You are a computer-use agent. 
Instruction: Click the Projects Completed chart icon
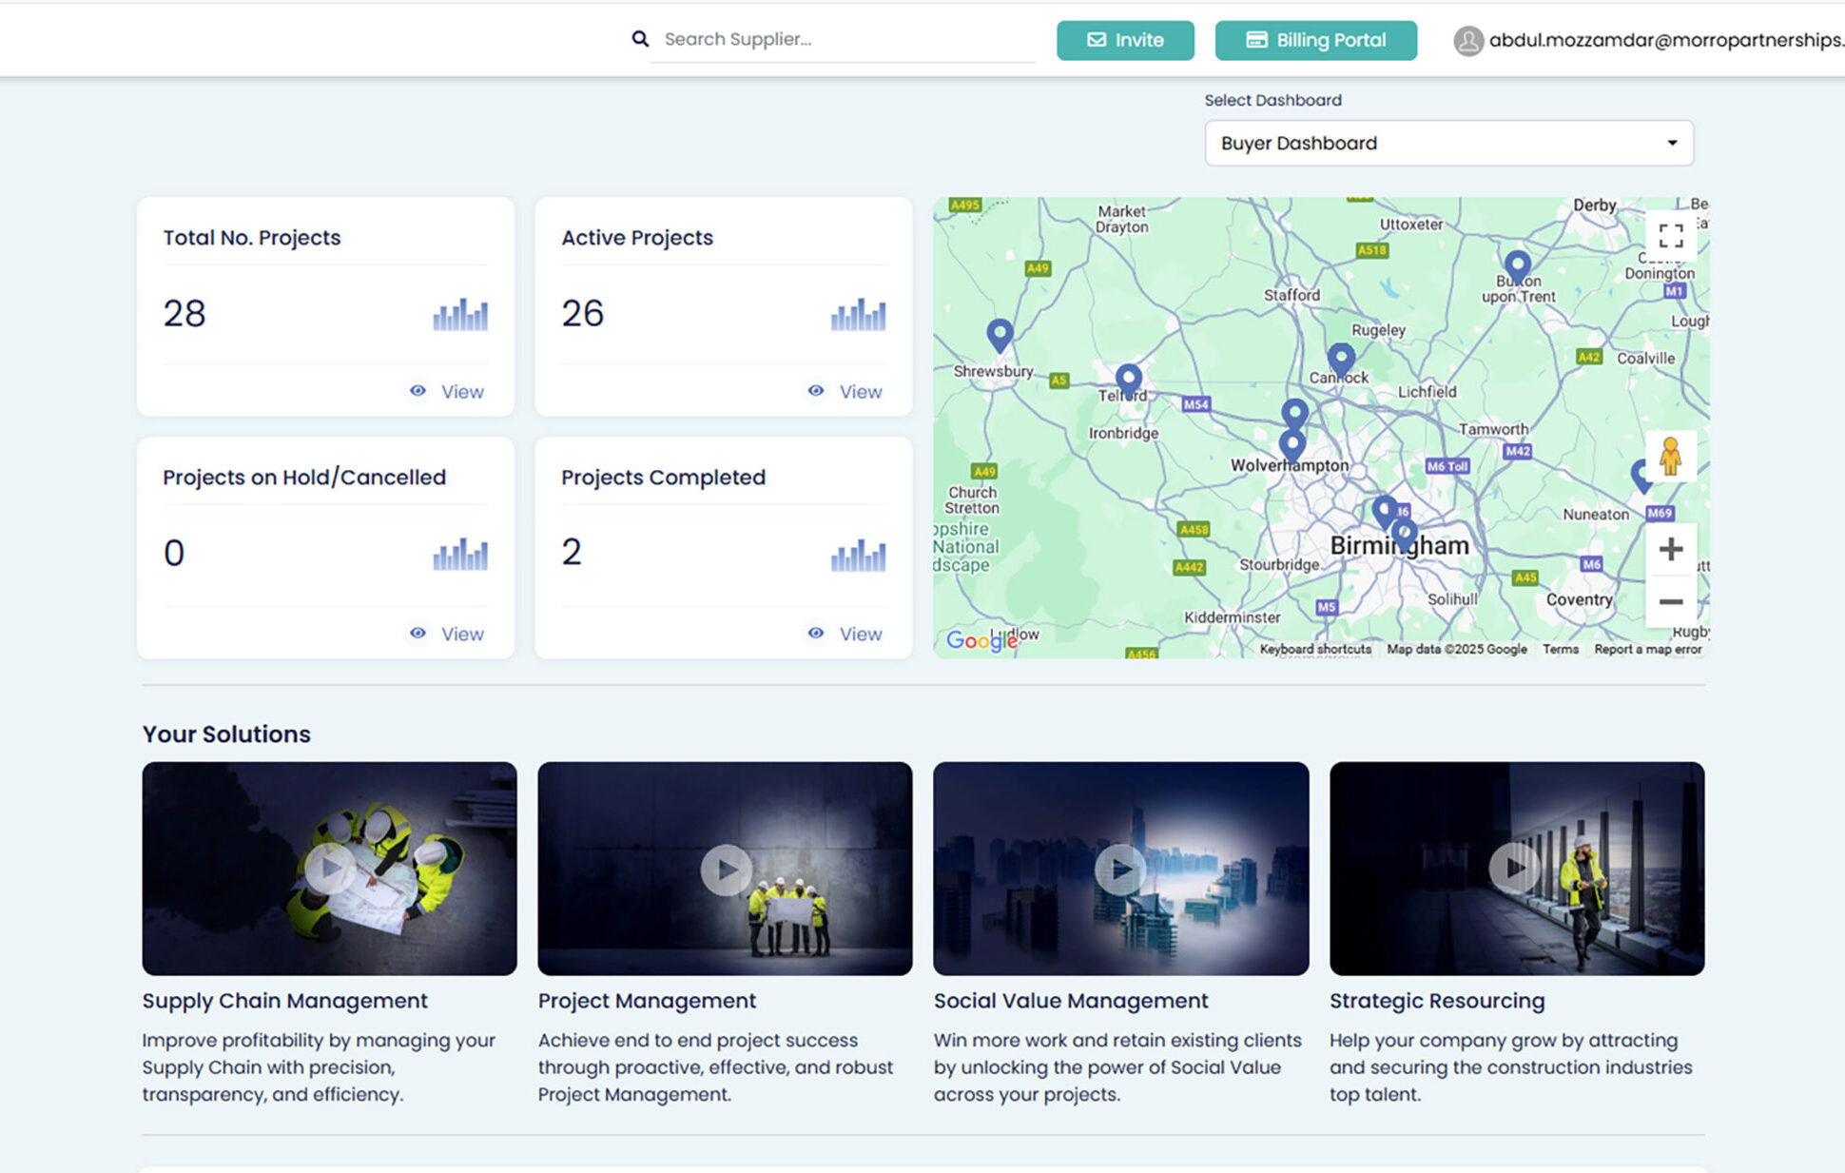(858, 556)
